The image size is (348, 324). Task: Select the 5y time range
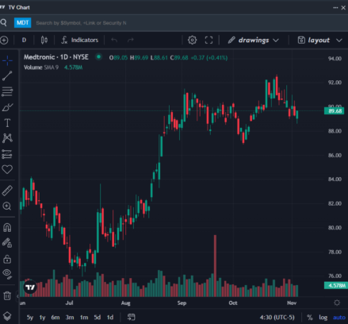pyautogui.click(x=30, y=317)
